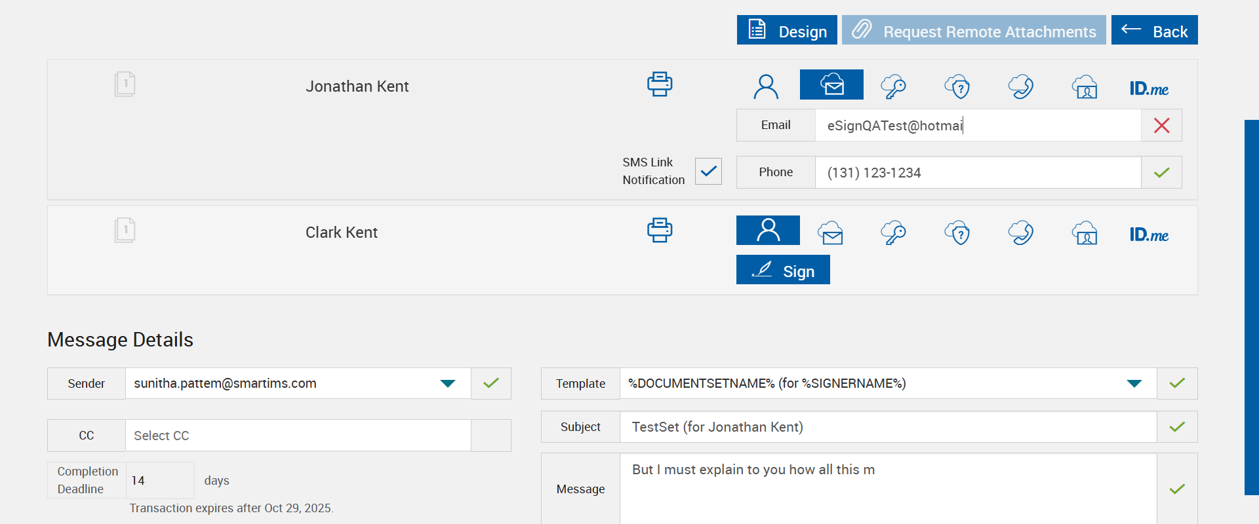Viewport: 1259px width, 524px height.
Task: Open the Sender dropdown
Action: tap(448, 383)
